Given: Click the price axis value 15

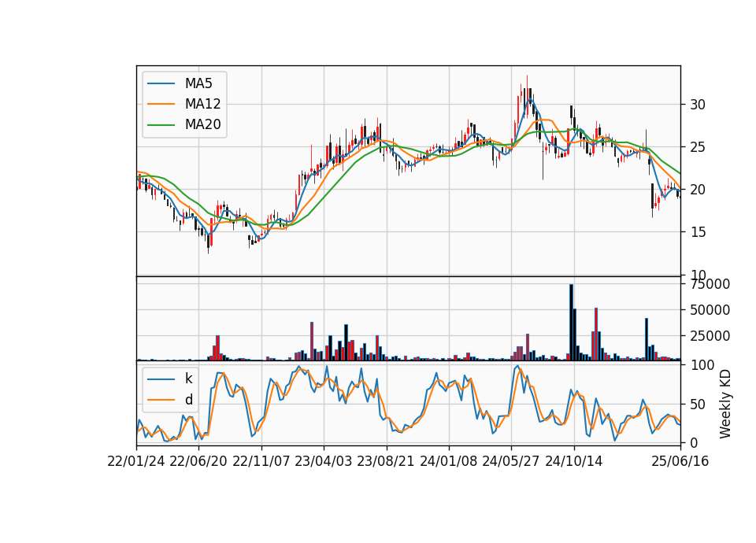Looking at the screenshot, I should coord(698,232).
